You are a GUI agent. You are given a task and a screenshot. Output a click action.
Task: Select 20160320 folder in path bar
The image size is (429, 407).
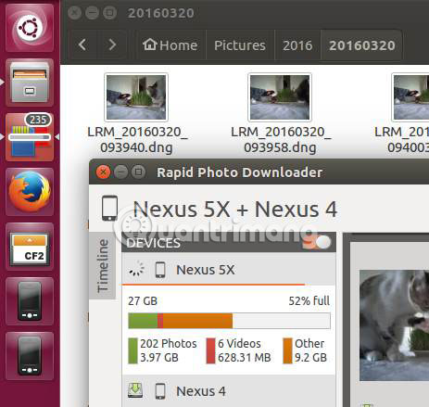[x=361, y=45]
